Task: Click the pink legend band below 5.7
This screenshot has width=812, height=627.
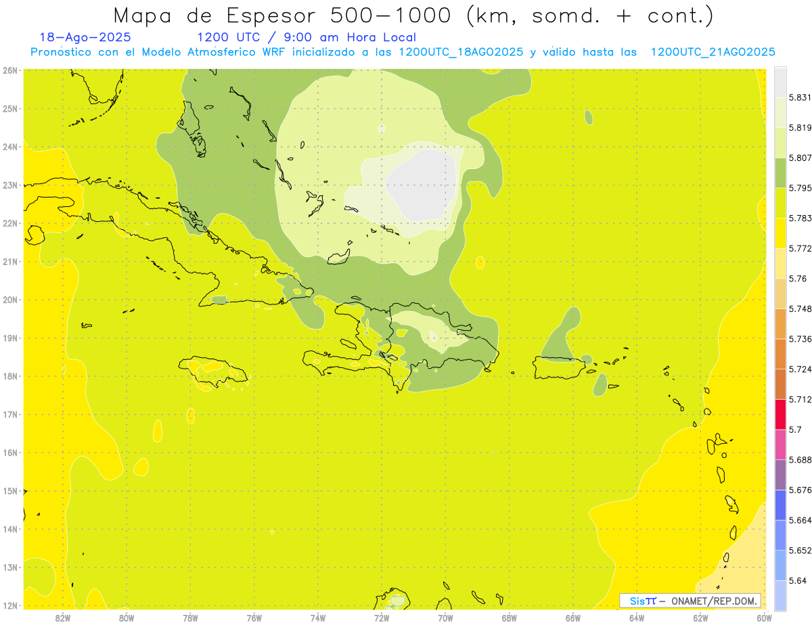Action: pyautogui.click(x=780, y=444)
